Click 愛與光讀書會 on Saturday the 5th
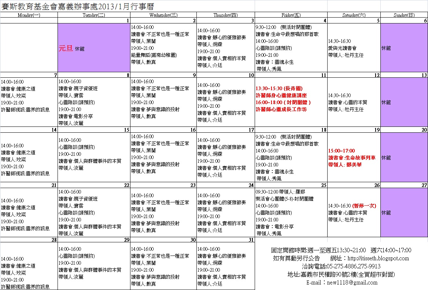The width and height of the screenshot is (428, 290). 342,48
